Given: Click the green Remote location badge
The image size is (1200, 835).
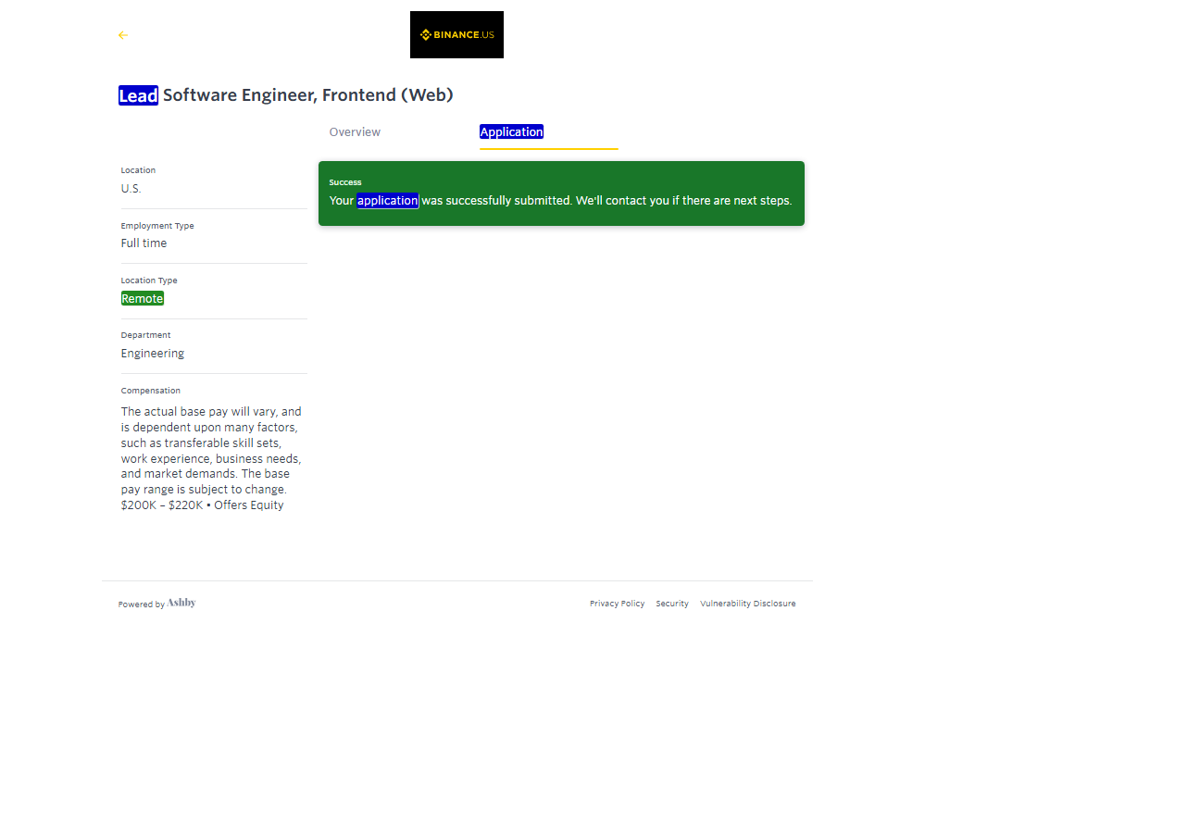Looking at the screenshot, I should pyautogui.click(x=143, y=298).
